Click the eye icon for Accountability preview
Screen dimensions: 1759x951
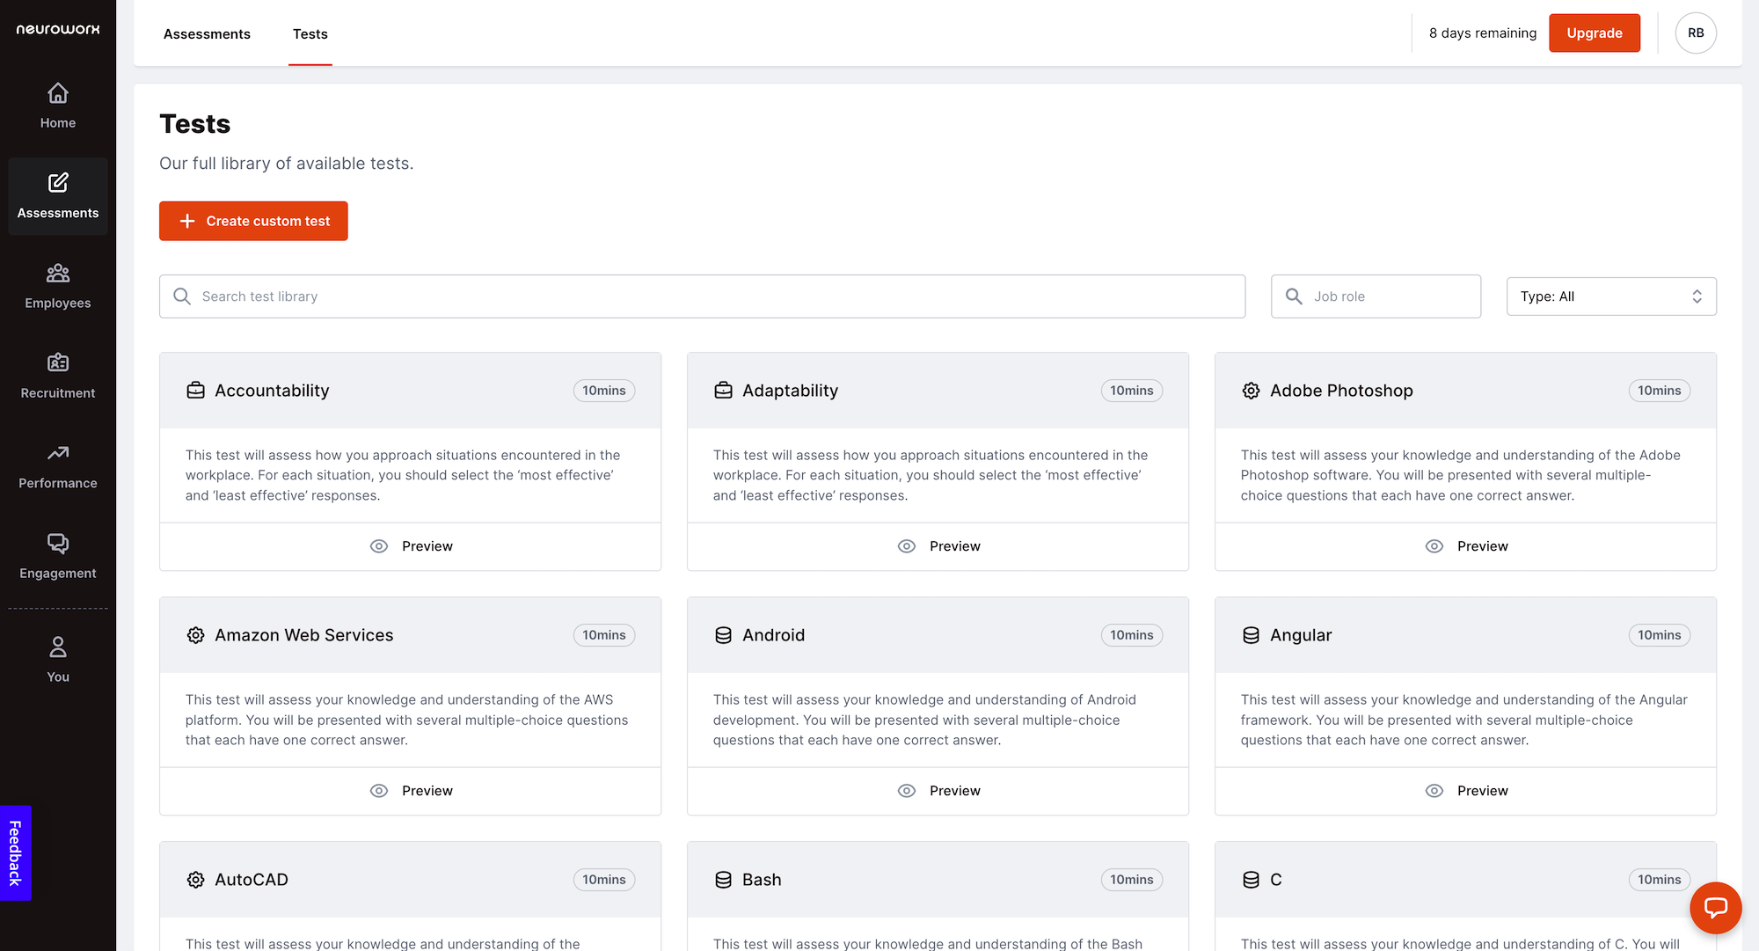tap(379, 546)
